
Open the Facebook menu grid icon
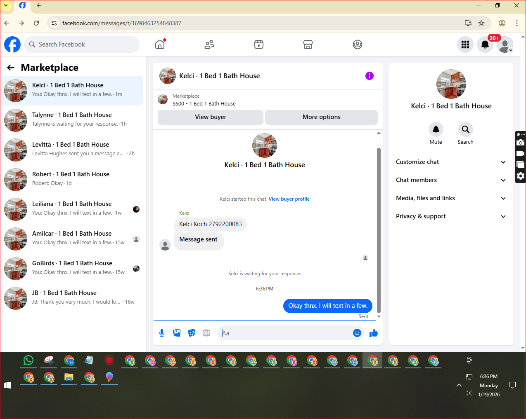point(465,44)
